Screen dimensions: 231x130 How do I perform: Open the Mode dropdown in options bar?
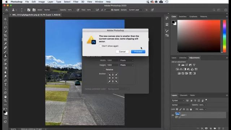point(51,10)
